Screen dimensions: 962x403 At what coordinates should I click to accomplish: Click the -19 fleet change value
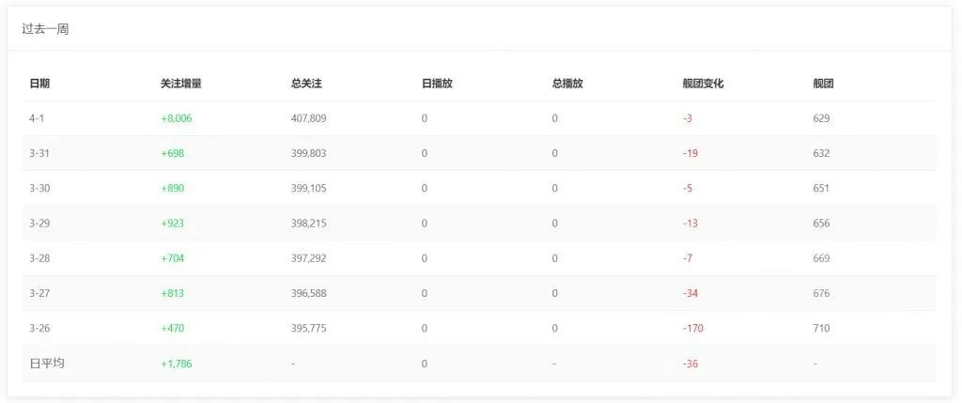690,153
